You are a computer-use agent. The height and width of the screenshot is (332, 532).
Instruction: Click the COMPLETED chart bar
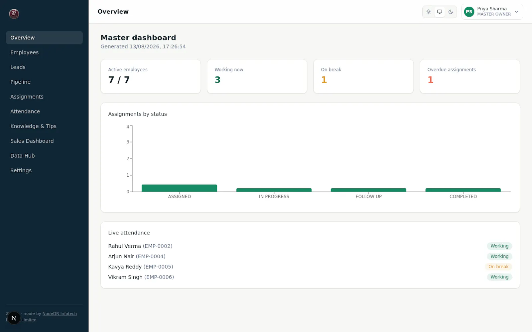(463, 190)
